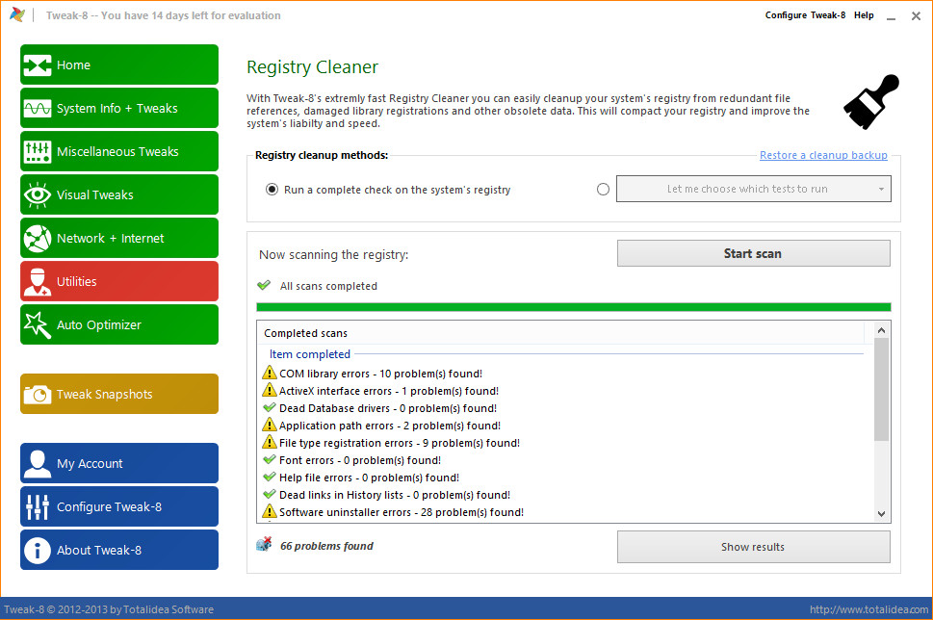Viewport: 933px width, 620px height.
Task: Click the scroll up arrow in scan list
Action: tap(881, 330)
